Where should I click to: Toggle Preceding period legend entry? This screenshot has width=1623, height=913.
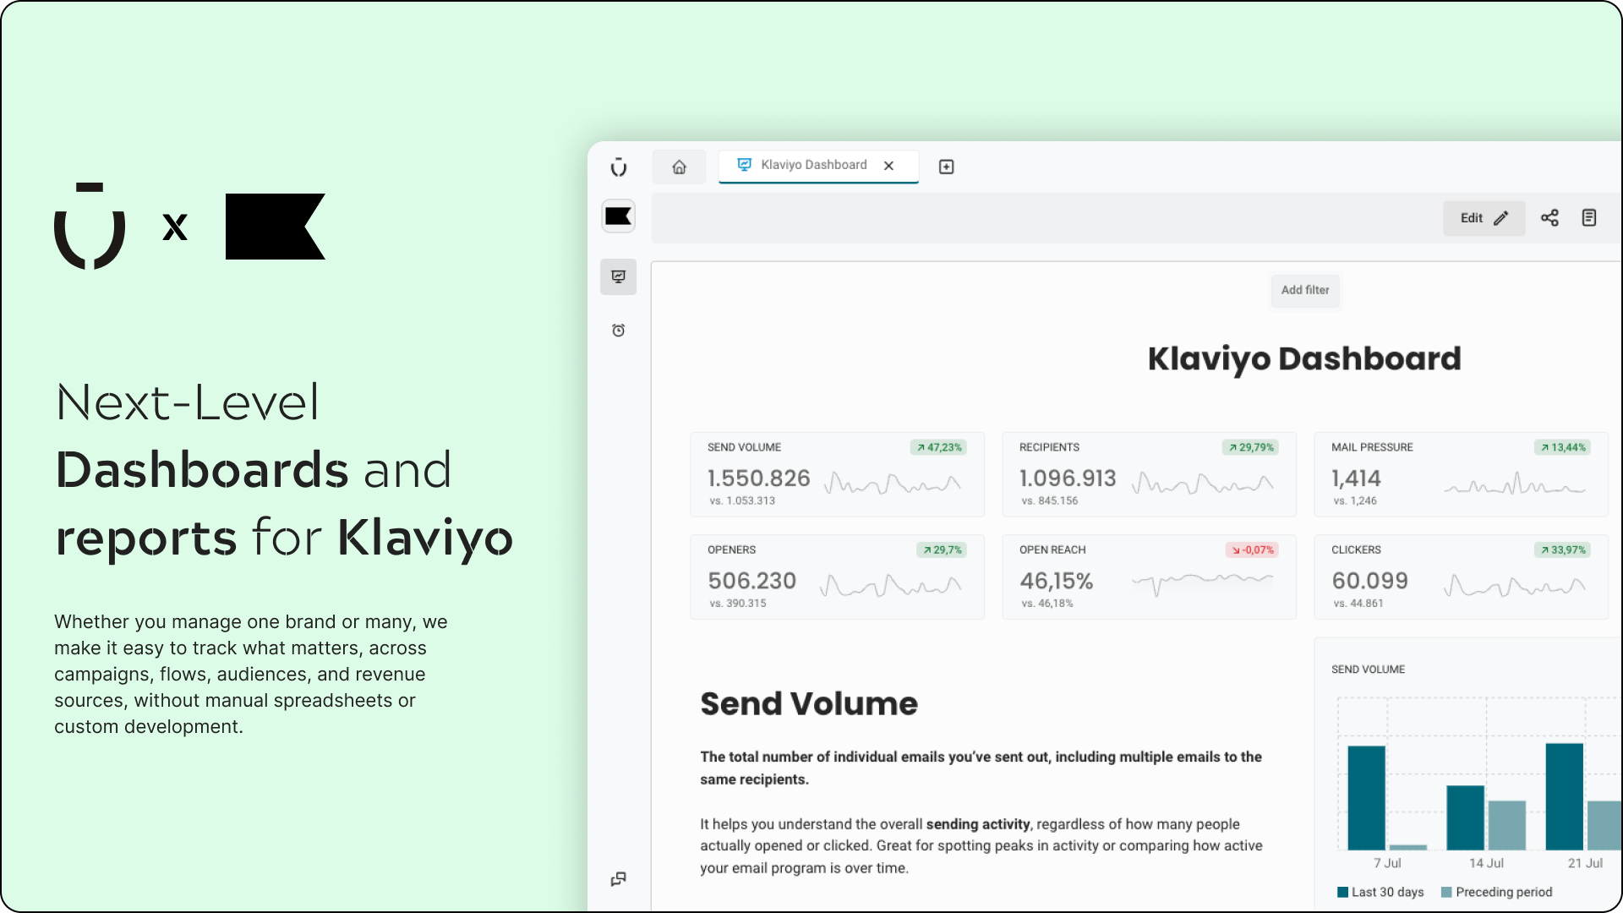(1496, 892)
